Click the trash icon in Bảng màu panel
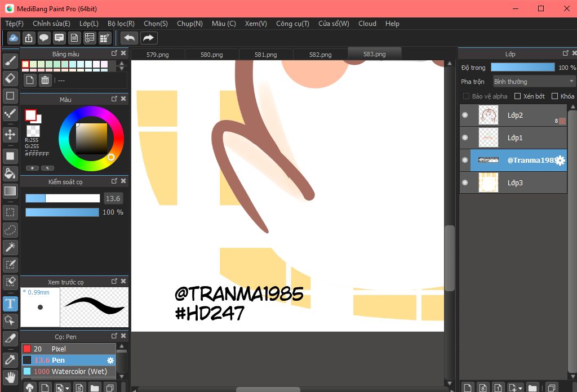This screenshot has width=577, height=392. 45,80
